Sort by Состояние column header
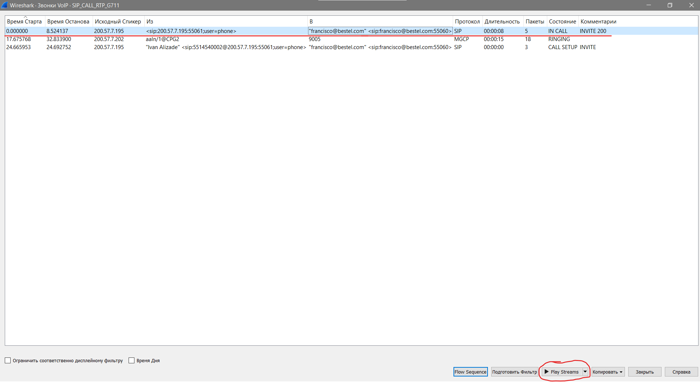700x382 pixels. [563, 22]
